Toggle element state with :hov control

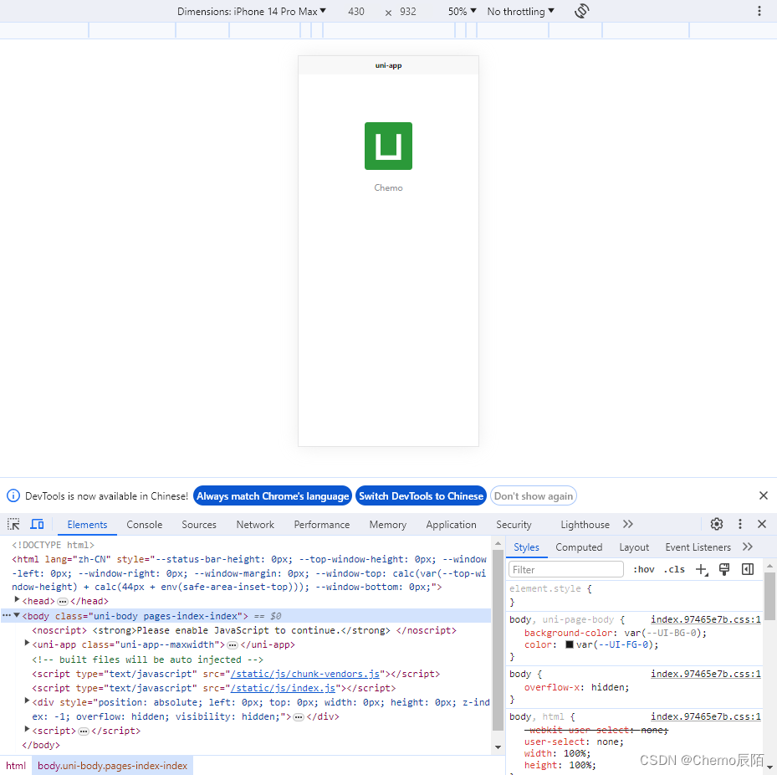point(643,568)
